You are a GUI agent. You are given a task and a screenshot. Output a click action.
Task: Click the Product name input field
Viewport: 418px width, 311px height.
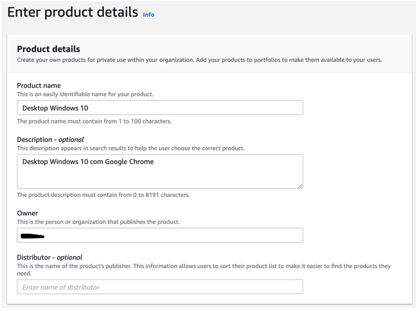160,108
